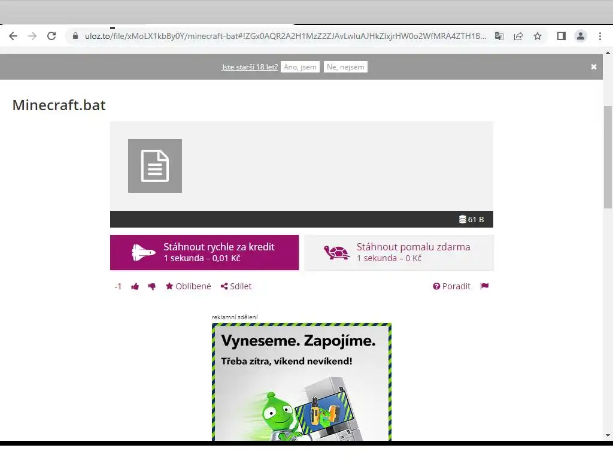Click the scrollbar down arrow
The width and height of the screenshot is (613, 460).
point(608,435)
